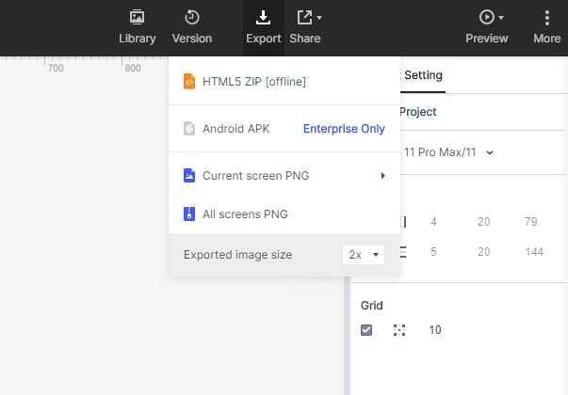The image size is (568, 395).
Task: Click the HTML5 ZIP file icon
Action: point(189,82)
